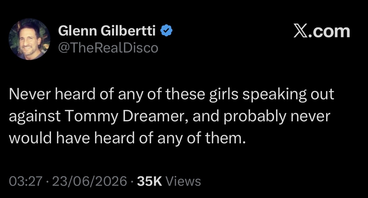
Task: Open the Glenn Gilbertti display name
Action: click(107, 31)
